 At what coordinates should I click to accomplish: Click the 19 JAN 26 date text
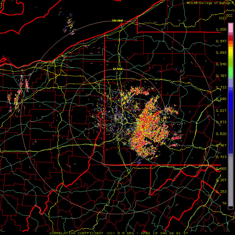coord(163,233)
